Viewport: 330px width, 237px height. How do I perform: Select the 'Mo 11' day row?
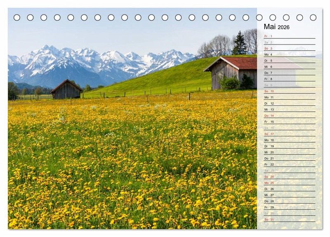click(290, 97)
